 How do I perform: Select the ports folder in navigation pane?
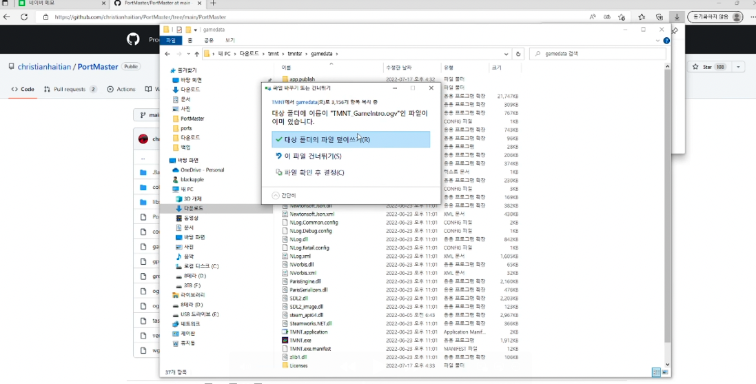182,128
